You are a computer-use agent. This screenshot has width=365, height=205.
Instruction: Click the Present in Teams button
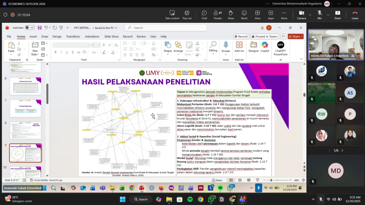click(x=265, y=36)
